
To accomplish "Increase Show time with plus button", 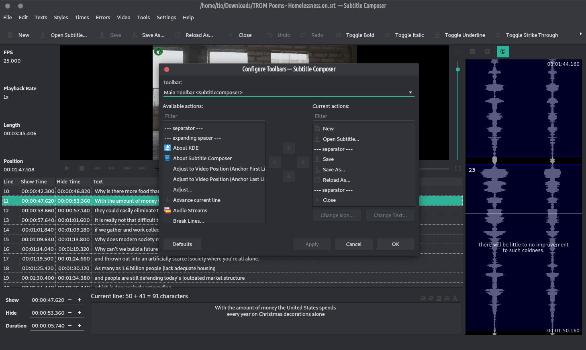I will [x=80, y=300].
